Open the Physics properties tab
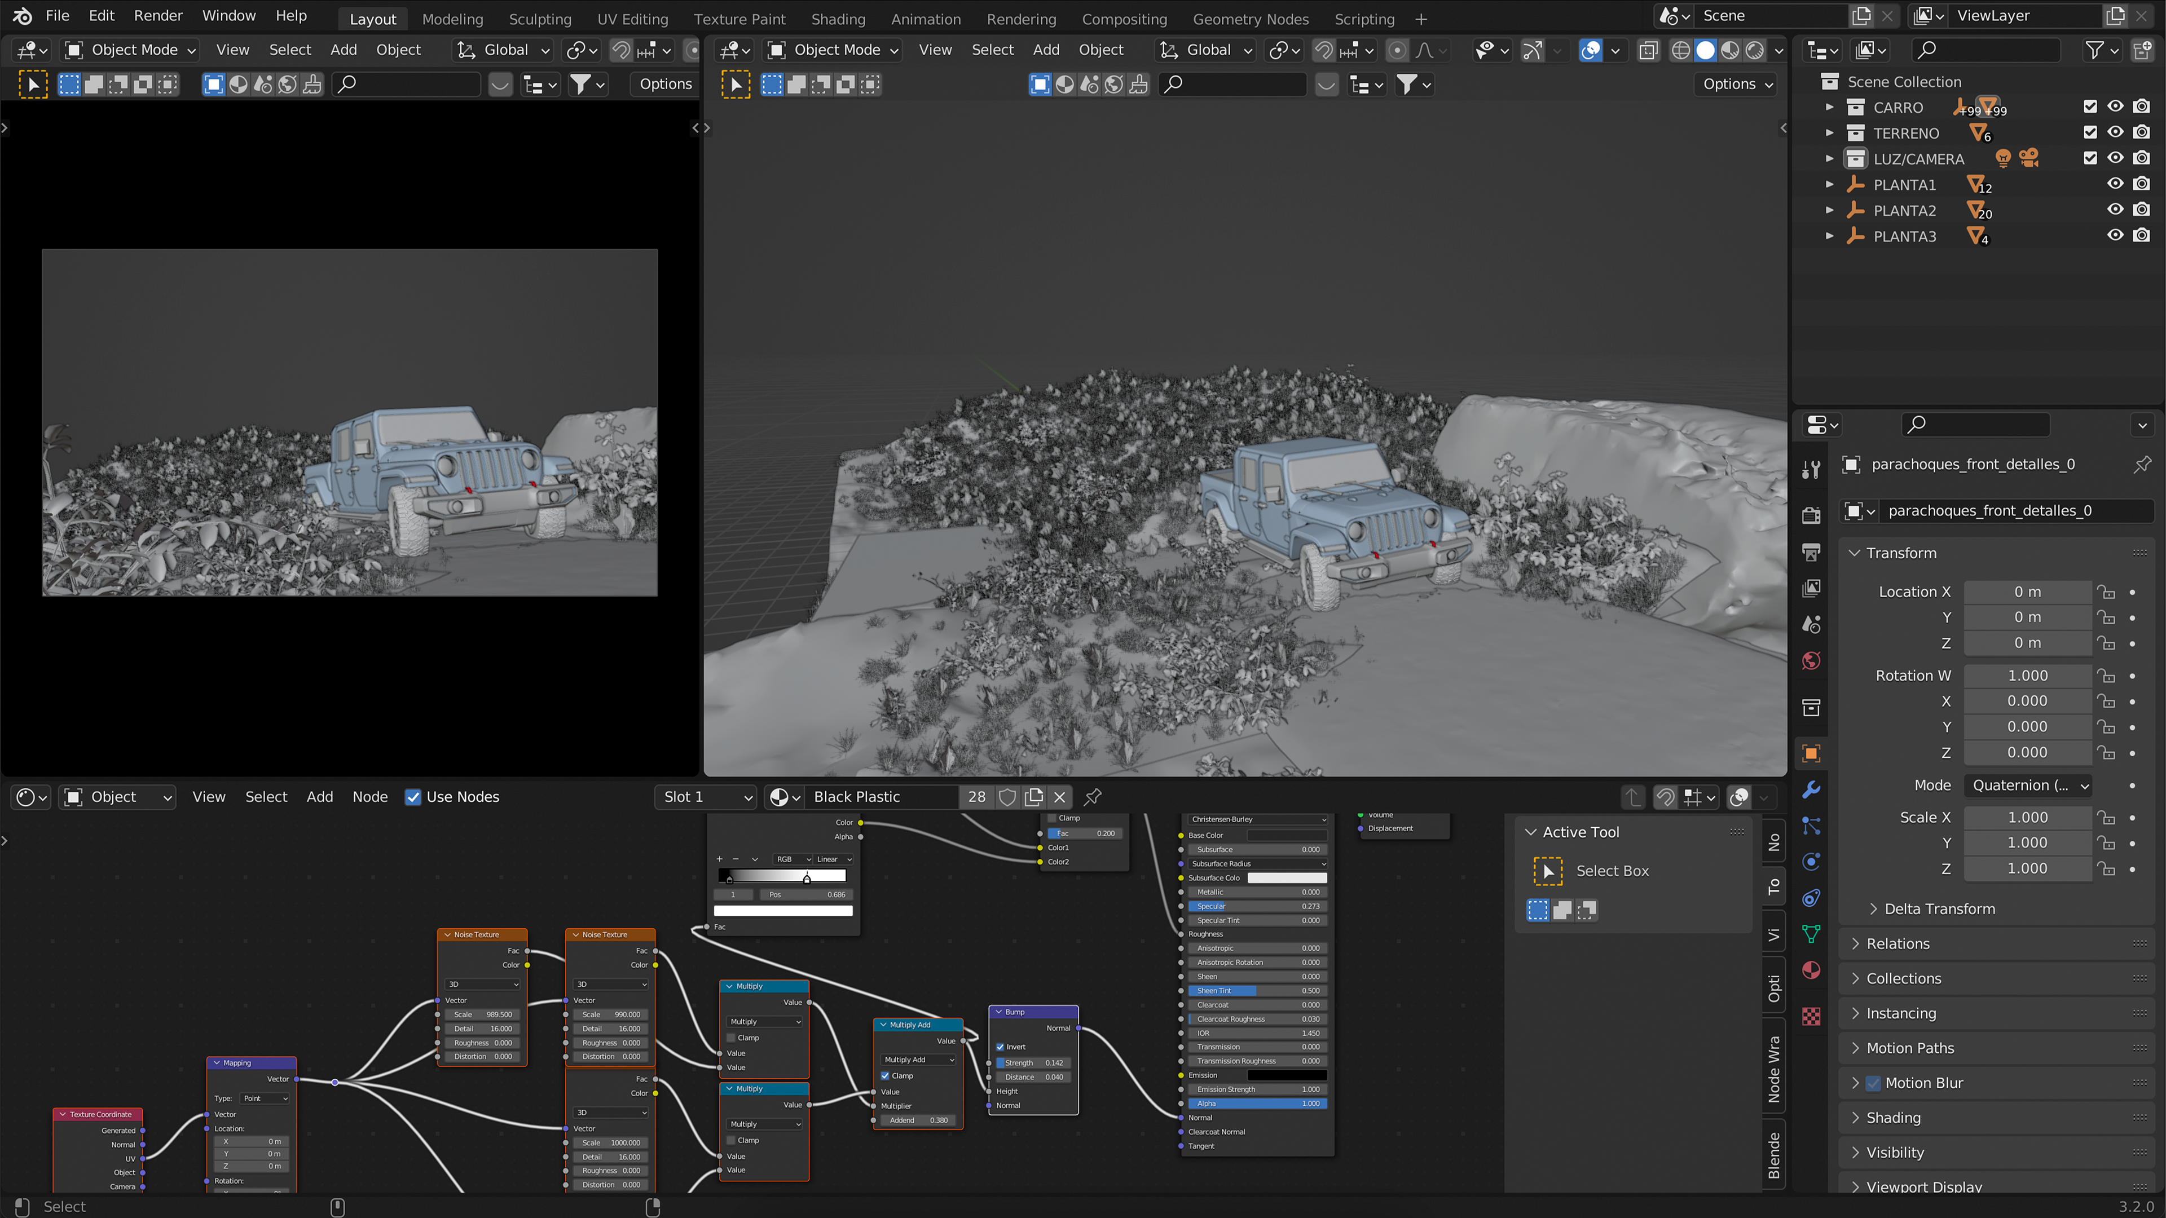Viewport: 2166px width, 1218px height. (x=1811, y=862)
